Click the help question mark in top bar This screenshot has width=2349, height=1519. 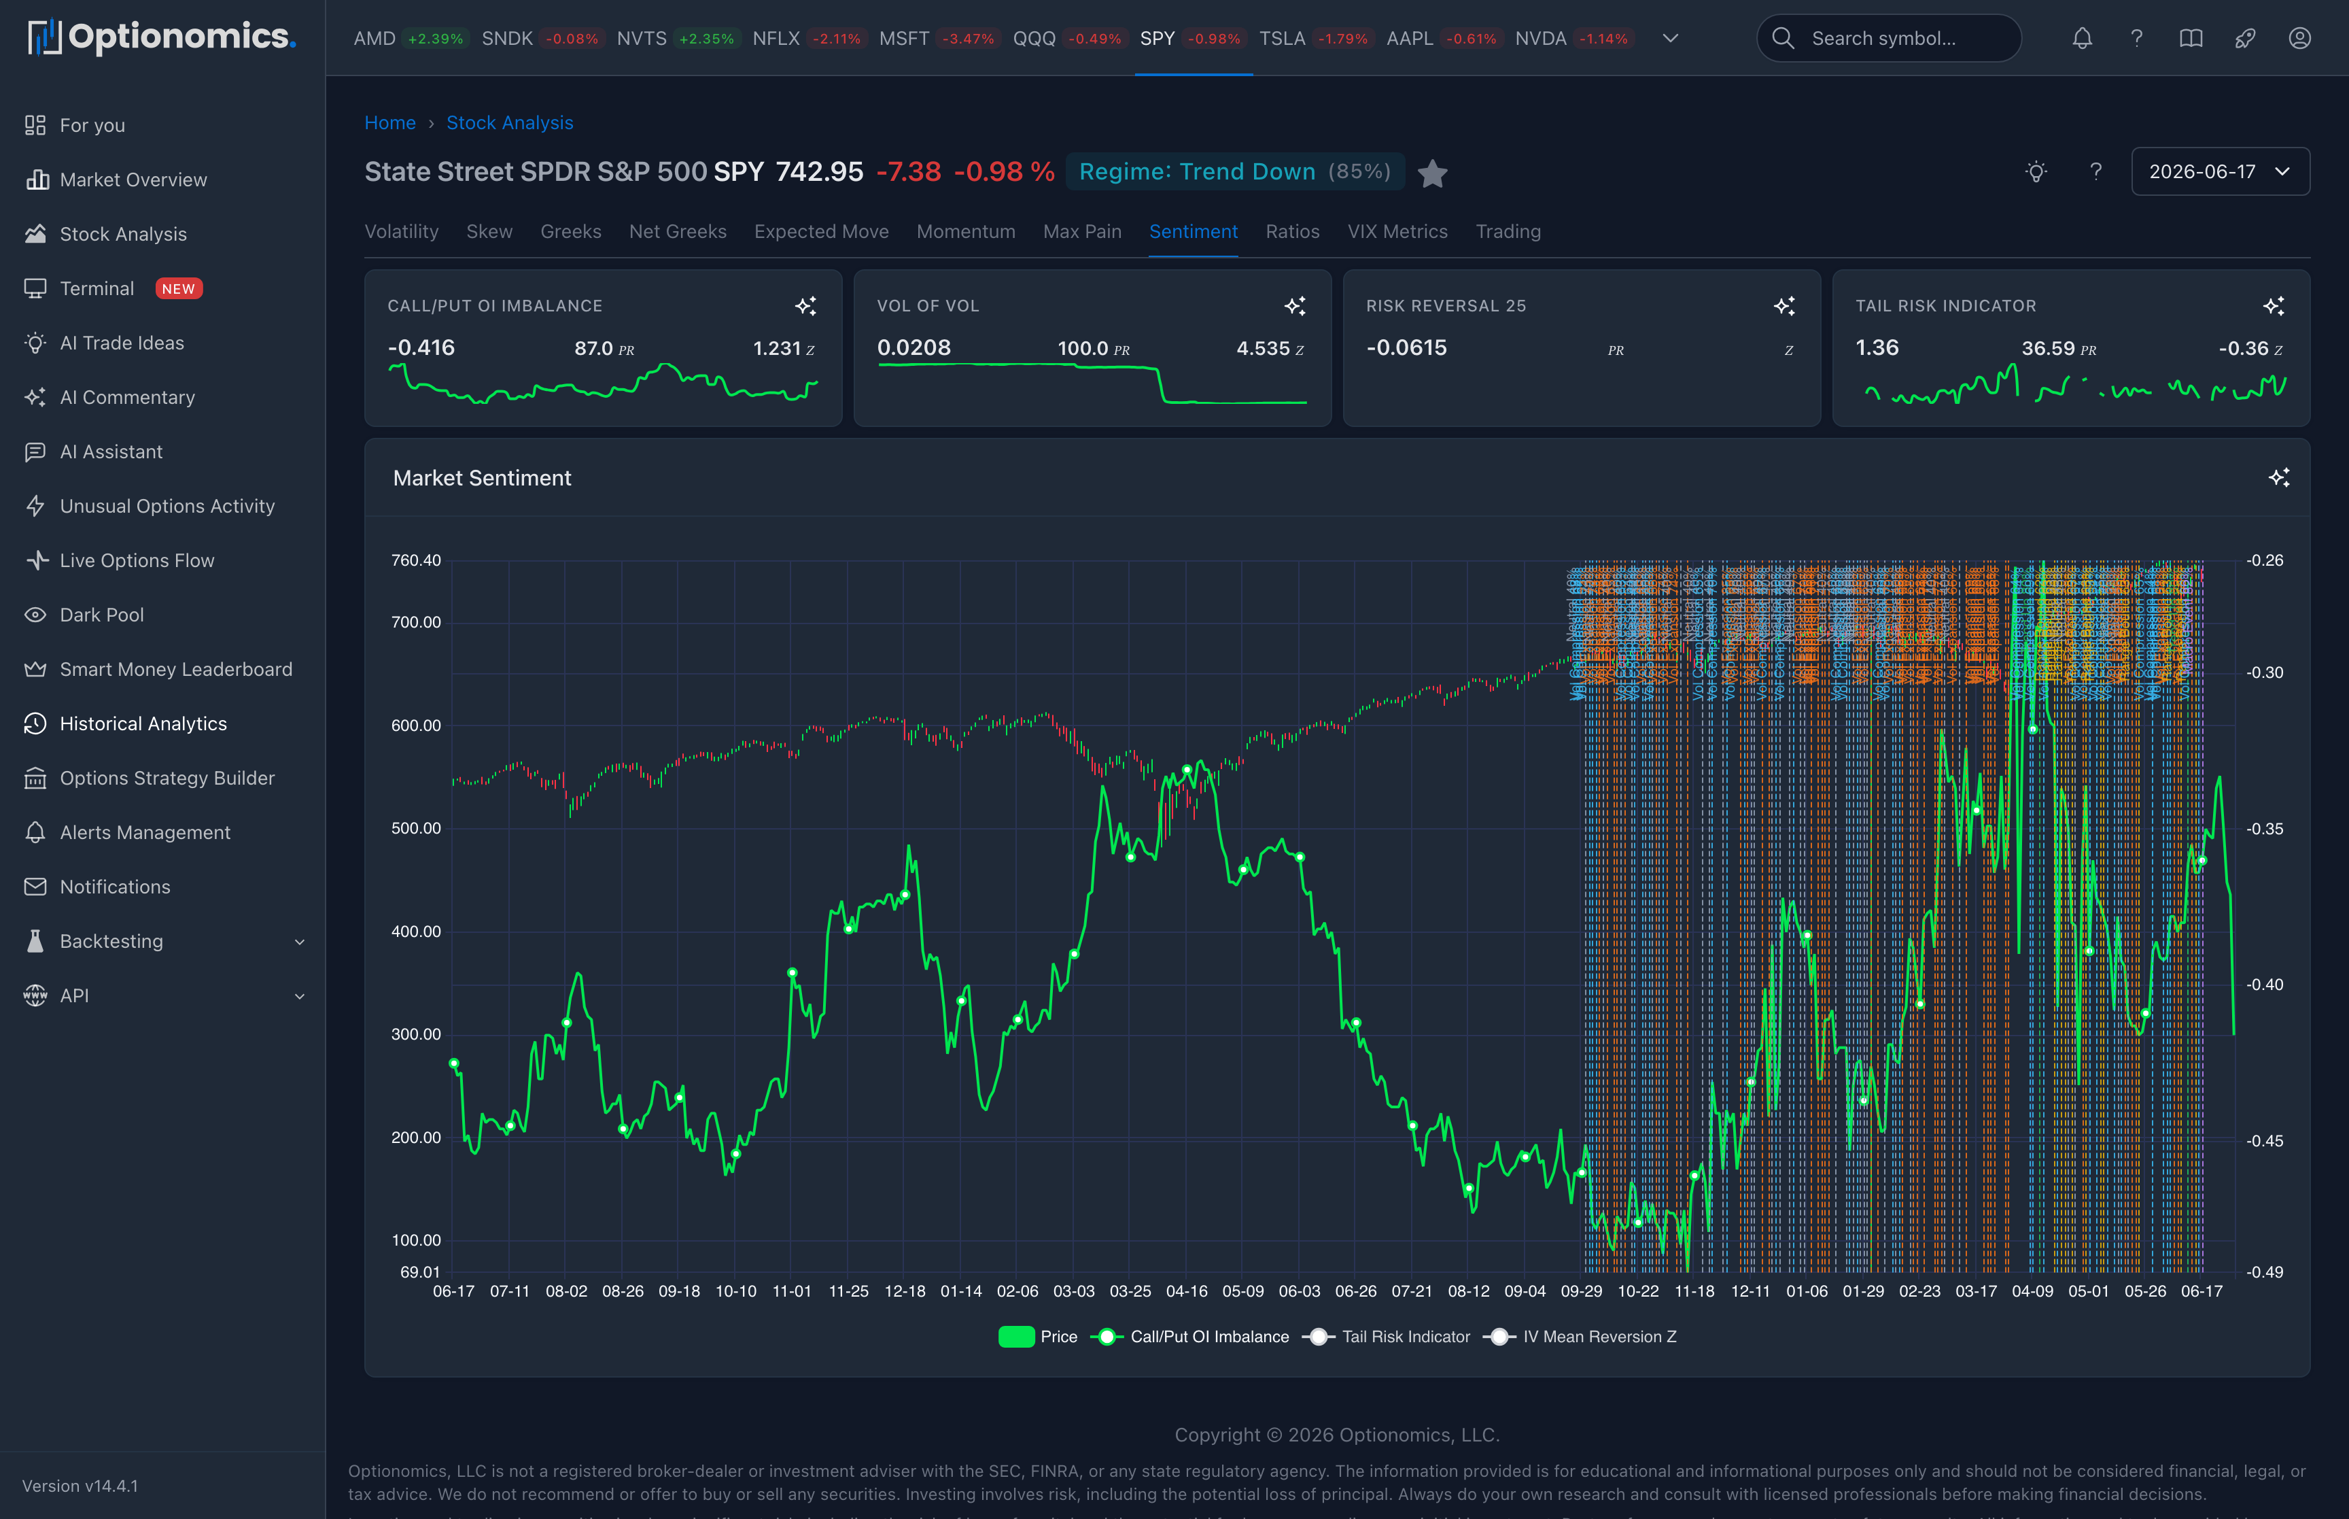[2136, 39]
